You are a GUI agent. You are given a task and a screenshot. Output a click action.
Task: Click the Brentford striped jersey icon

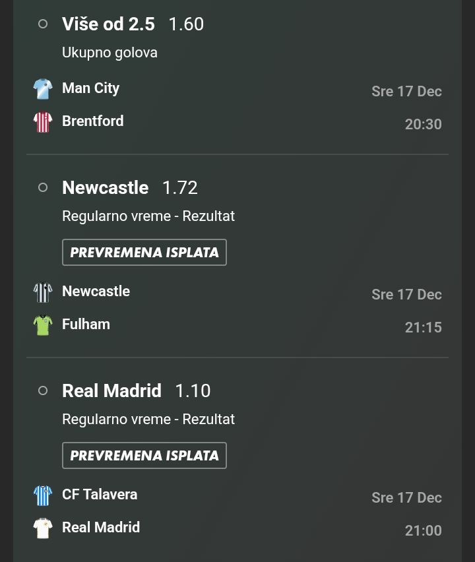pos(43,121)
